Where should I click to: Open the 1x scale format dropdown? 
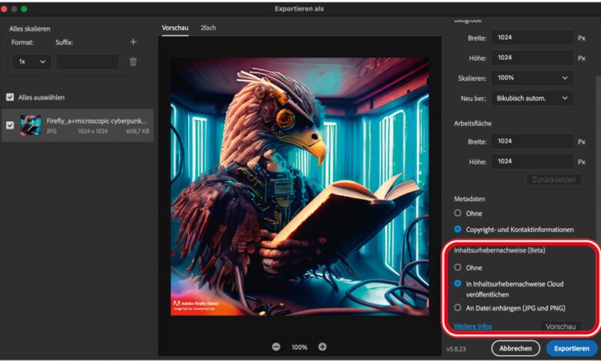coord(32,62)
